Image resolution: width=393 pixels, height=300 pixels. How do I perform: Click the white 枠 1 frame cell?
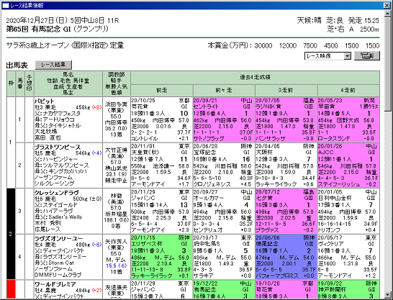(x=11, y=142)
